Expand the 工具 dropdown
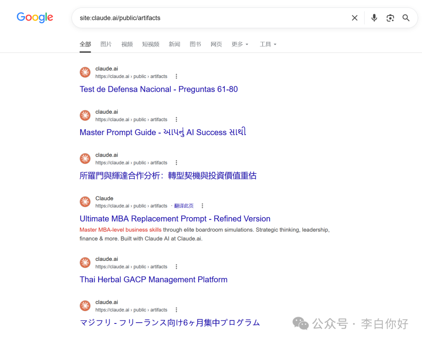The height and width of the screenshot is (341, 422). click(268, 44)
